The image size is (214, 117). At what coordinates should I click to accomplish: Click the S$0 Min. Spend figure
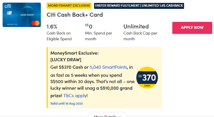tap(89, 27)
